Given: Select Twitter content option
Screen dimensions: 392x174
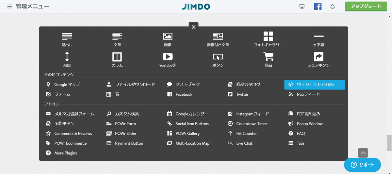Looking at the screenshot, I should click(238, 94).
